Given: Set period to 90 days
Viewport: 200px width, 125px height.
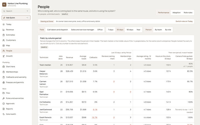Looking at the screenshot, I should click(130, 30).
